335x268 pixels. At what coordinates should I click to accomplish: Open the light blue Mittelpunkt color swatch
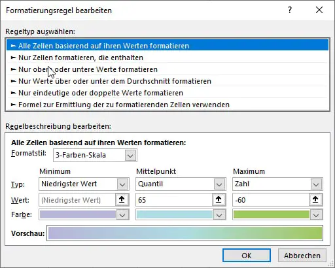[x=181, y=215]
